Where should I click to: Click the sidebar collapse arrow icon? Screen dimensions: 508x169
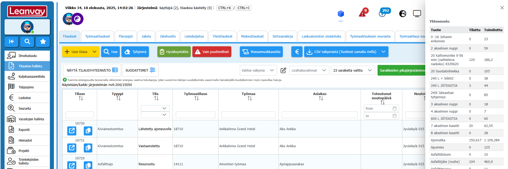coord(11,42)
